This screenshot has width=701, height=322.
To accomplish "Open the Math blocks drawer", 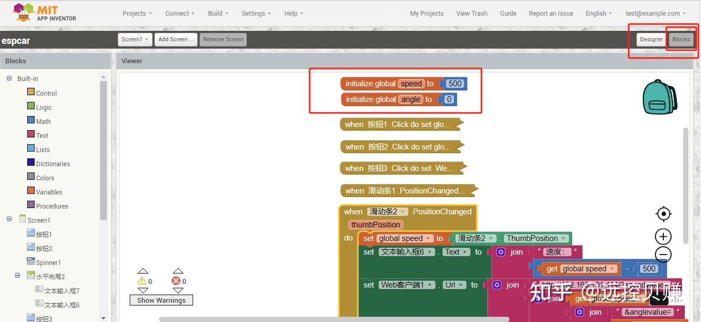I will tap(43, 121).
